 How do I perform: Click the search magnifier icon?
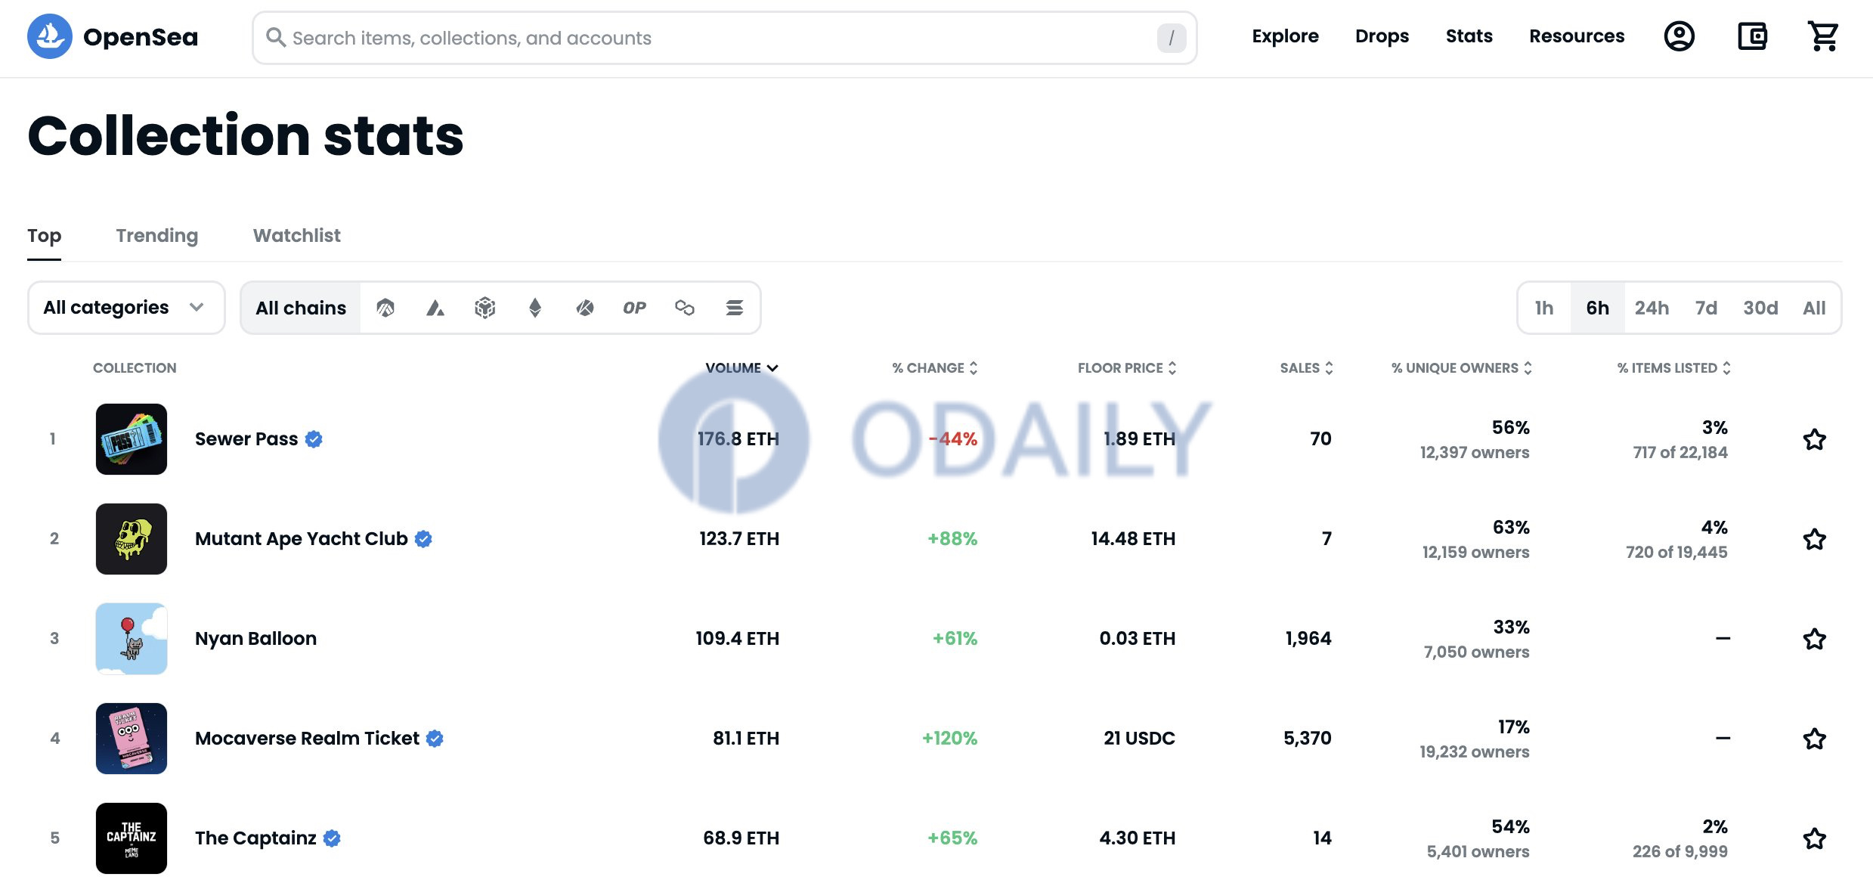coord(276,38)
